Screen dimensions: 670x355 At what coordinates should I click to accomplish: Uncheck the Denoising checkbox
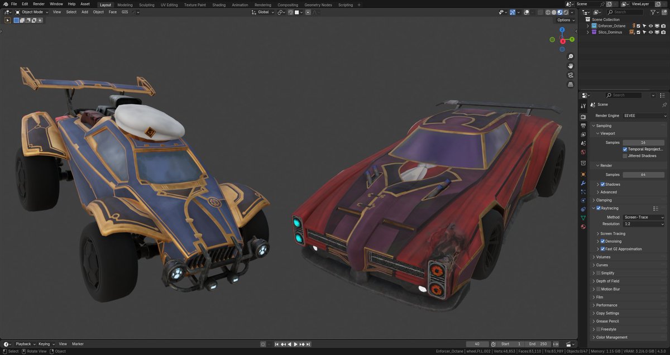tap(602, 241)
